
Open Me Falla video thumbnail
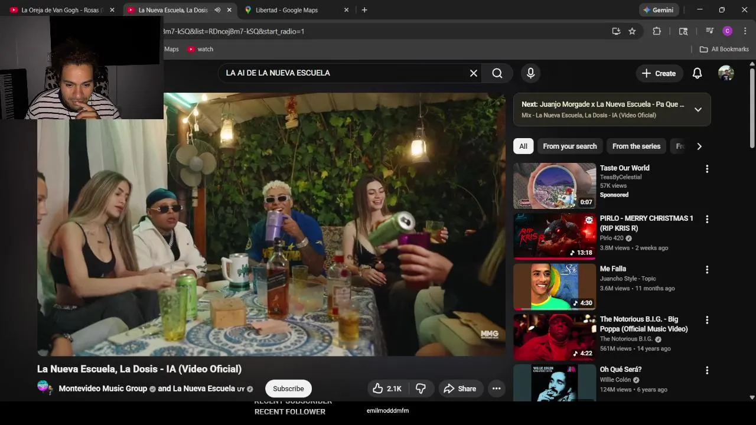[x=555, y=286]
